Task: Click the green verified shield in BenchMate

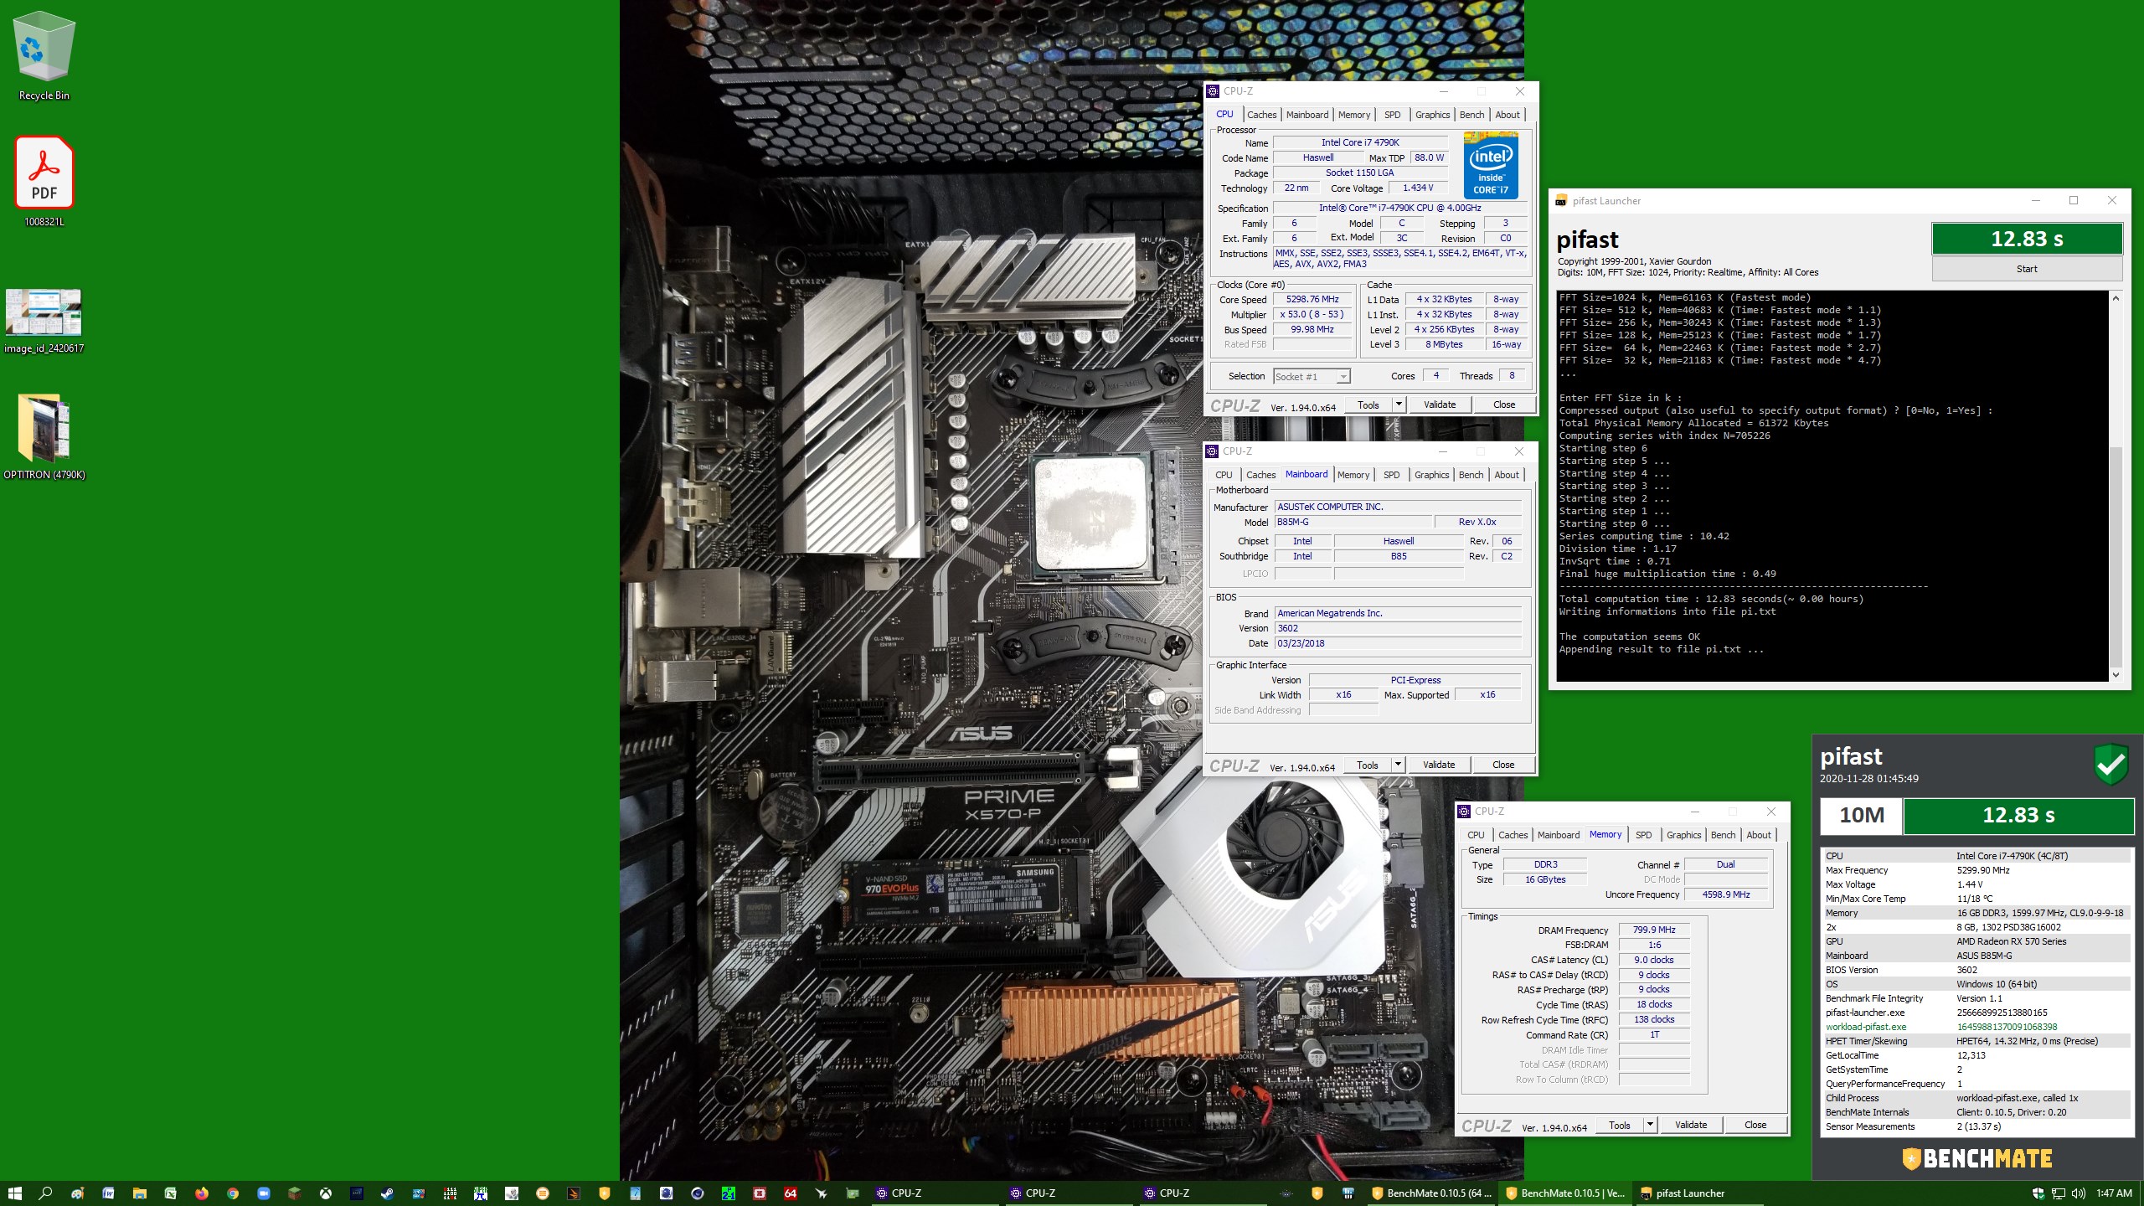Action: click(x=2110, y=764)
